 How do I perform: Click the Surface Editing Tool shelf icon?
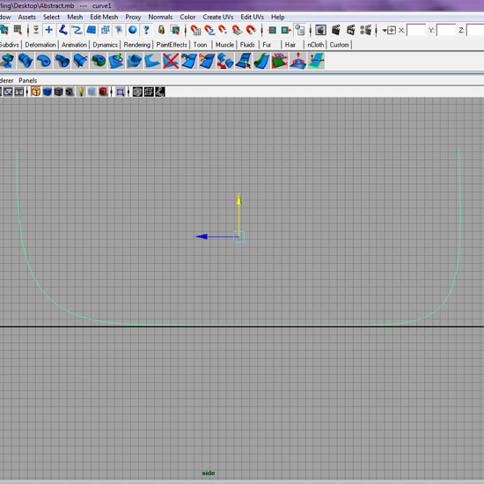316,61
